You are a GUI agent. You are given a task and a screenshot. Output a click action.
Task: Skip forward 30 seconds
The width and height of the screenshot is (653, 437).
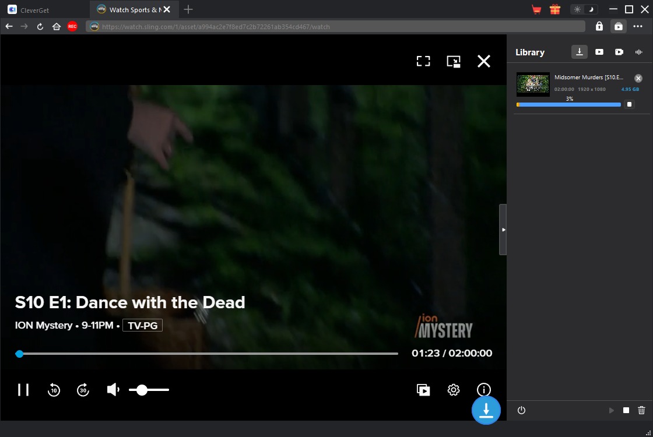click(x=83, y=390)
